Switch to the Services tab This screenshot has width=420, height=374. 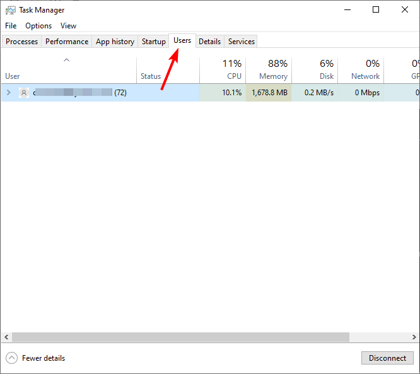click(242, 42)
